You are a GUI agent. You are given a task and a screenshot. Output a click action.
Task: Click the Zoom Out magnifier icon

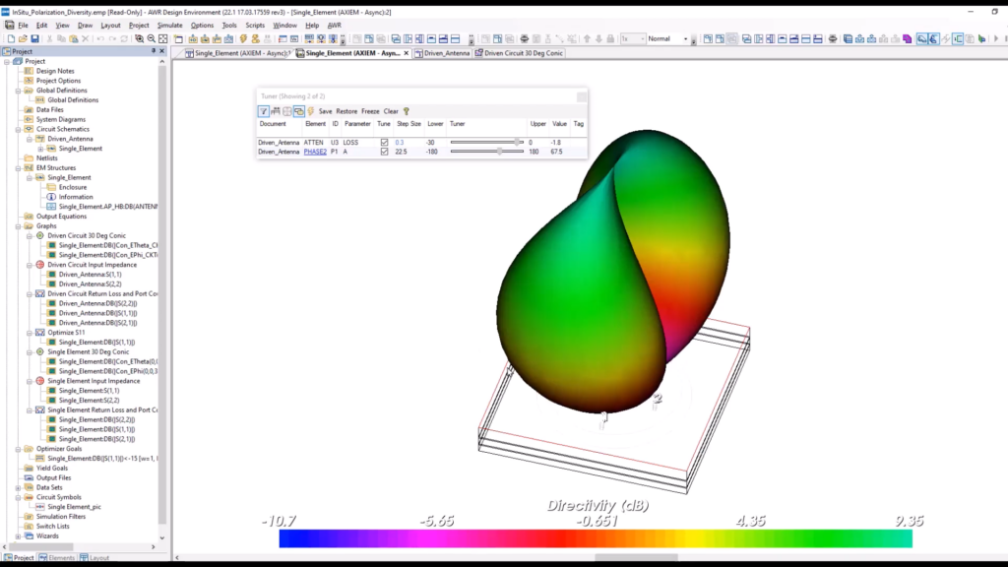[x=151, y=39]
